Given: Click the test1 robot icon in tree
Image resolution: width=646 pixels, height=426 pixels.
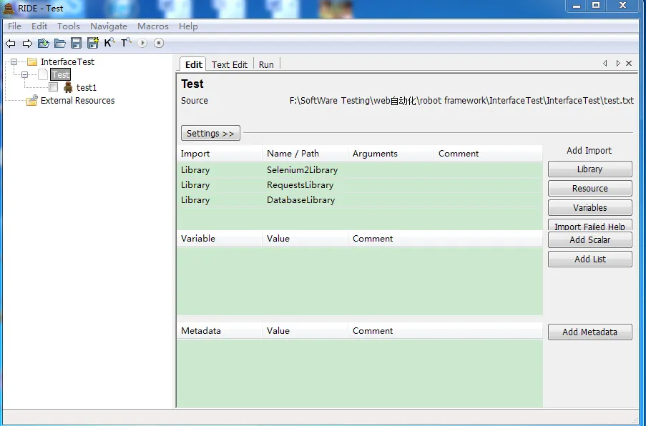Looking at the screenshot, I should [69, 87].
